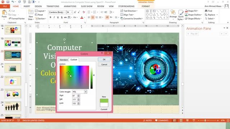Open the font size dropdown
The width and height of the screenshot is (230, 129).
[72, 12]
